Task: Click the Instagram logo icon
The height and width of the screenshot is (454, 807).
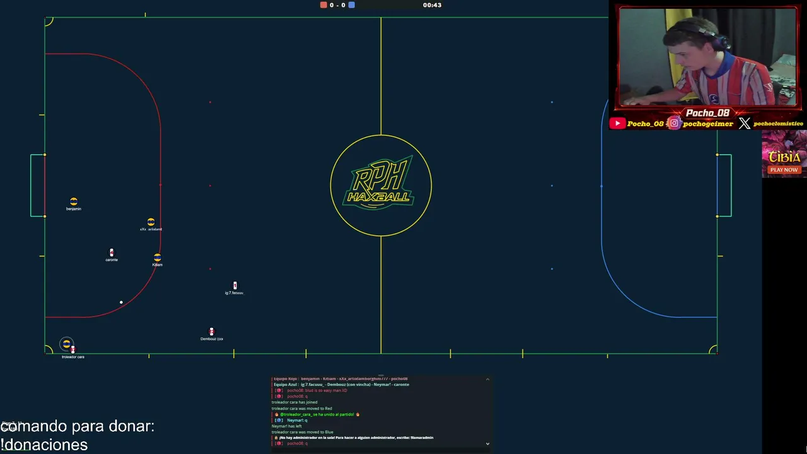Action: click(674, 123)
